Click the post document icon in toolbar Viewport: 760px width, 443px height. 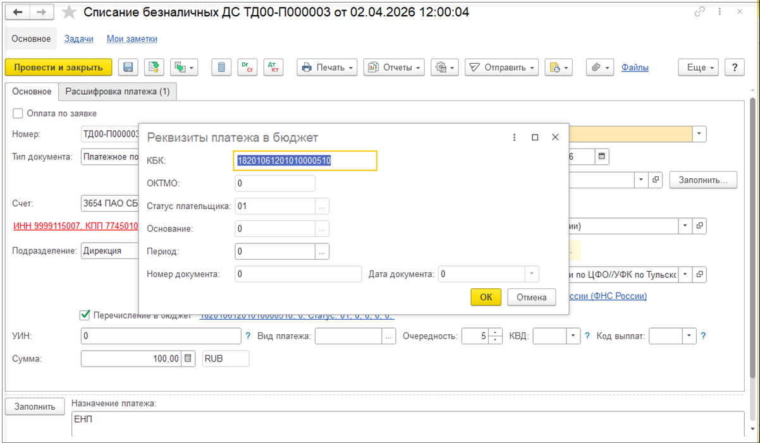pos(153,68)
